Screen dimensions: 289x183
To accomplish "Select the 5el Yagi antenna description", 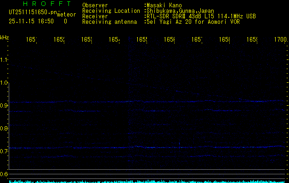I will pos(193,22).
